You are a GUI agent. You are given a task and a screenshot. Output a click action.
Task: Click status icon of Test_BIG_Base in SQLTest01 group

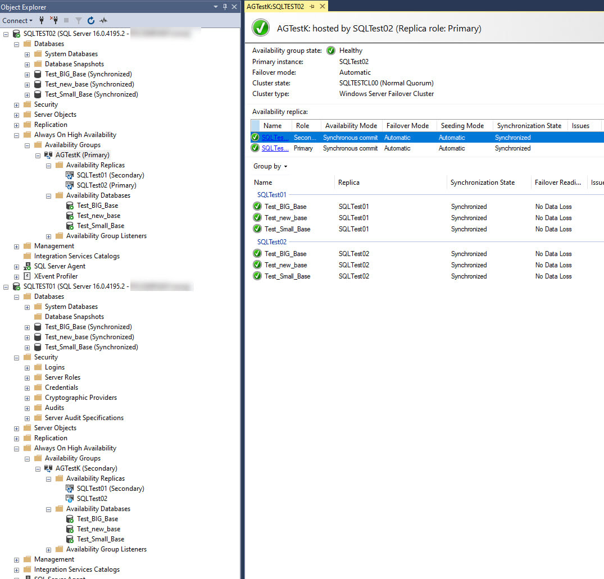click(257, 207)
